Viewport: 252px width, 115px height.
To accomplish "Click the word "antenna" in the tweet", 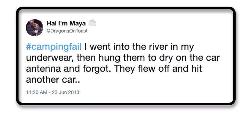I will coord(43,69).
